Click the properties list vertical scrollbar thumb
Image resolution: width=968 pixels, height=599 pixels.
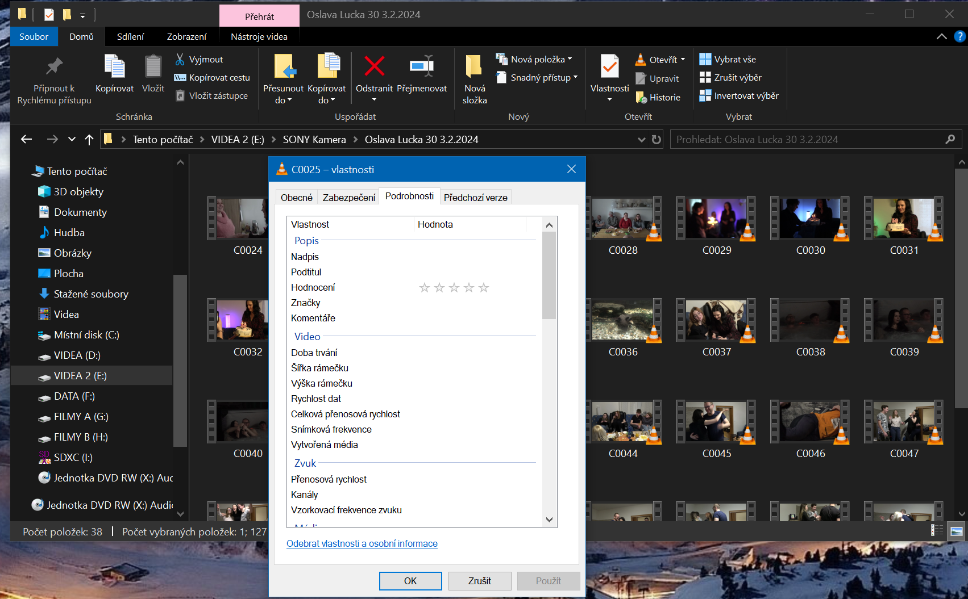point(549,275)
